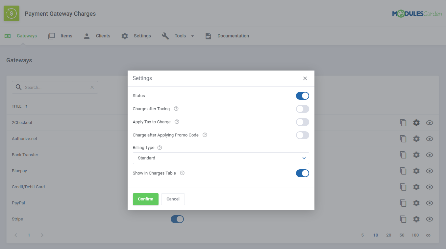Click the Items section icon

[x=51, y=36]
